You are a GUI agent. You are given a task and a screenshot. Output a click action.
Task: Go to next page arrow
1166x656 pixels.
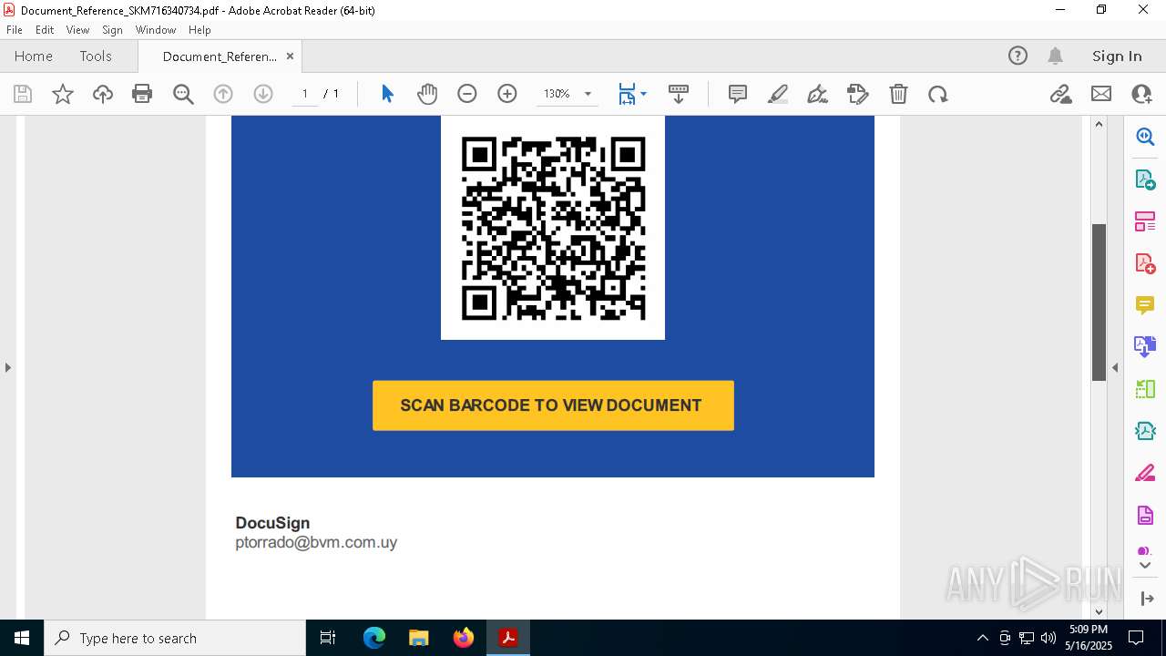tap(263, 94)
